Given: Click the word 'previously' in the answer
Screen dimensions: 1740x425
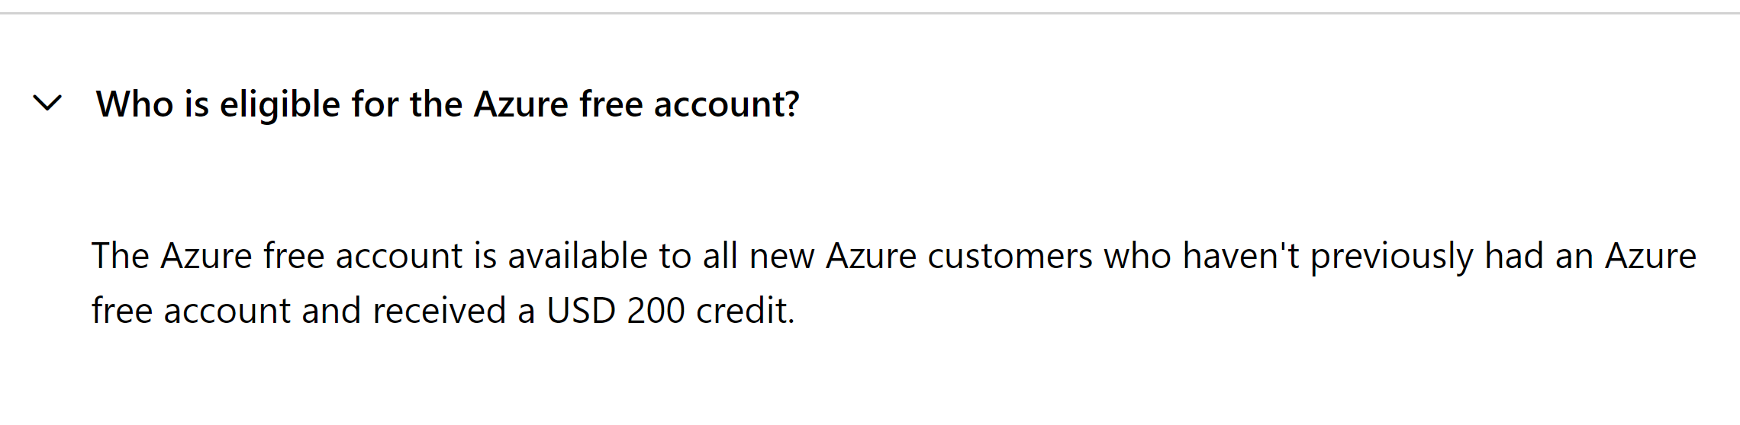Looking at the screenshot, I should coord(1392,257).
